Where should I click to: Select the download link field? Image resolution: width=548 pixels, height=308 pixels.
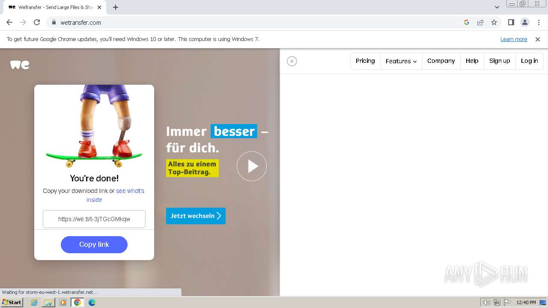coord(94,219)
